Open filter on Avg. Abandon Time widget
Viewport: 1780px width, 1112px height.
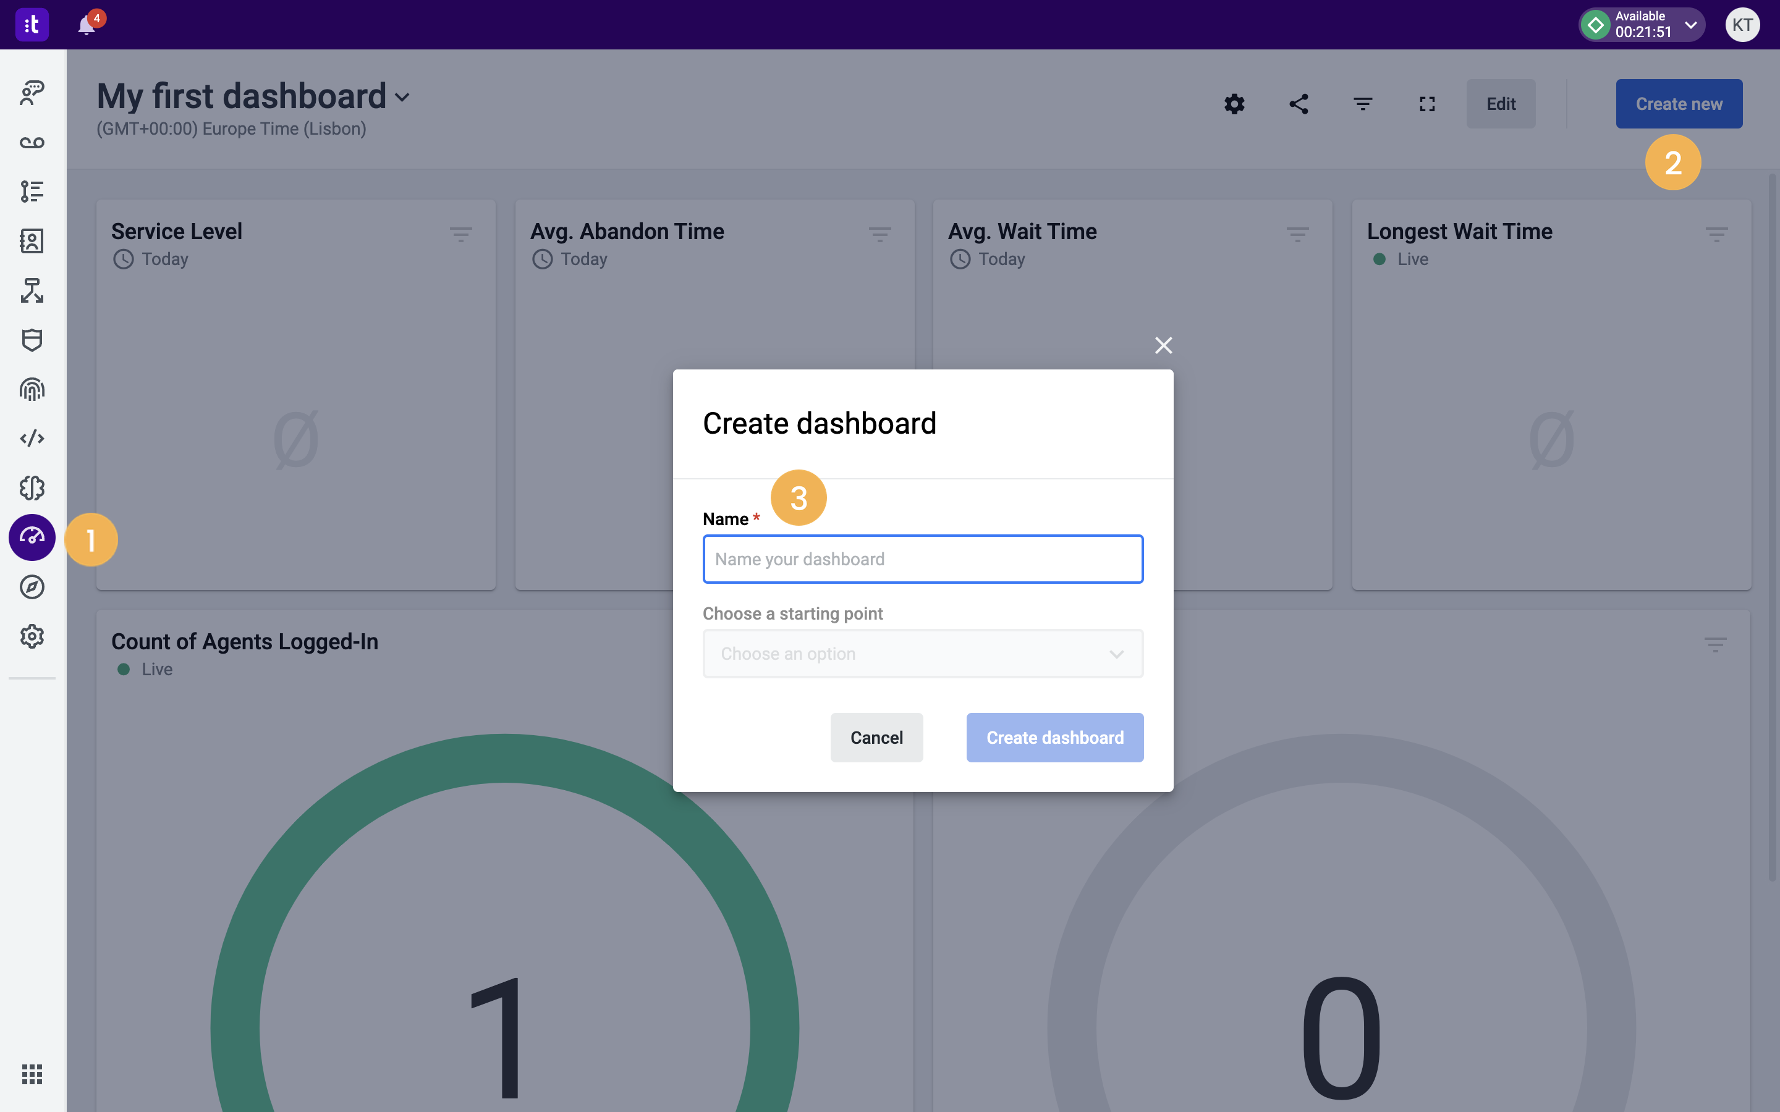point(879,235)
